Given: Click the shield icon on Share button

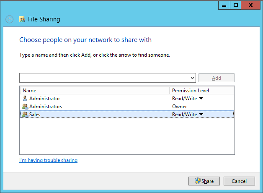Looking at the screenshot, I should click(198, 181).
